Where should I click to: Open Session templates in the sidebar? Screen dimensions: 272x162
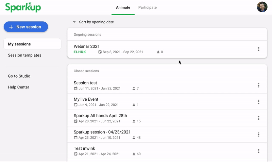pyautogui.click(x=24, y=55)
